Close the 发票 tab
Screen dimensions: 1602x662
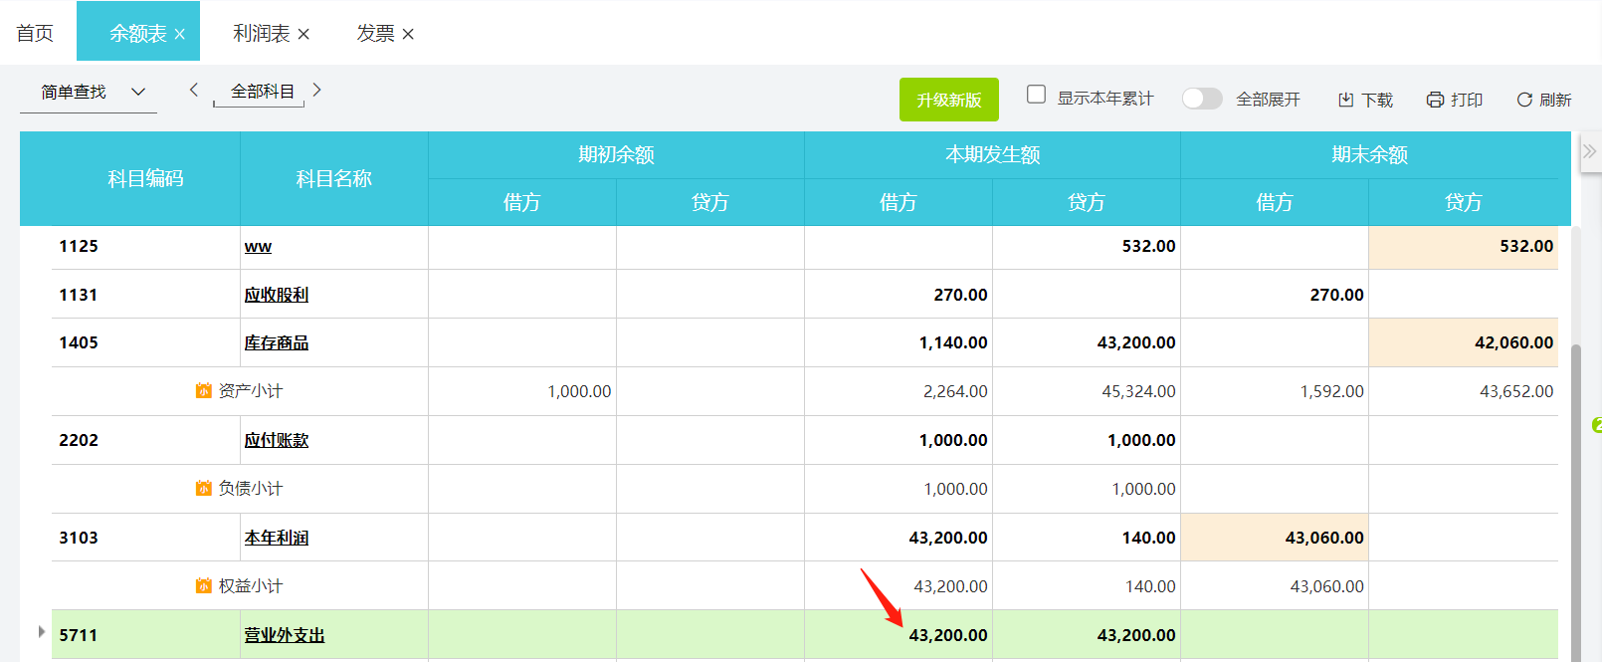coord(408,34)
